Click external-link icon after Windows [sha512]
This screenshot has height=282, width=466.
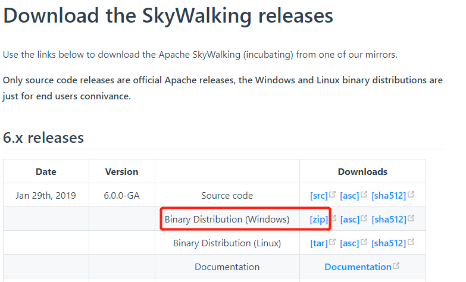pos(411,218)
